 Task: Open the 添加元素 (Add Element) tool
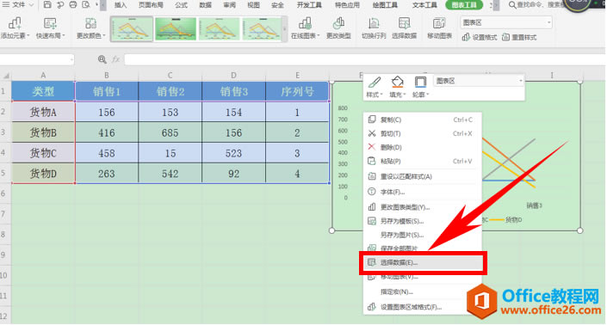point(15,28)
